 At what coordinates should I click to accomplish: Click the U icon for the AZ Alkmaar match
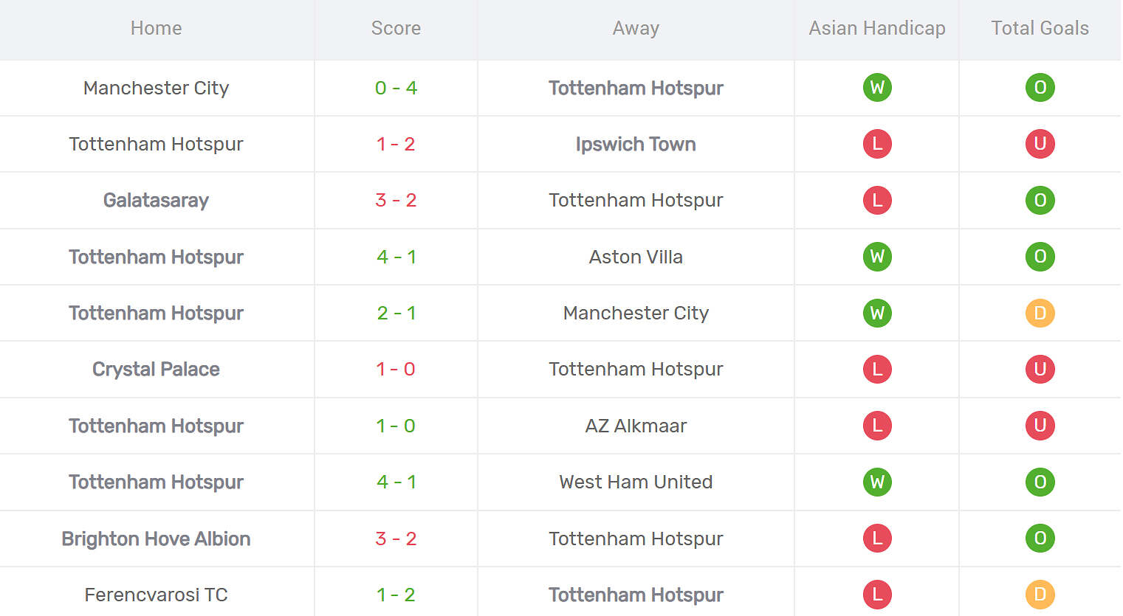coord(1040,426)
